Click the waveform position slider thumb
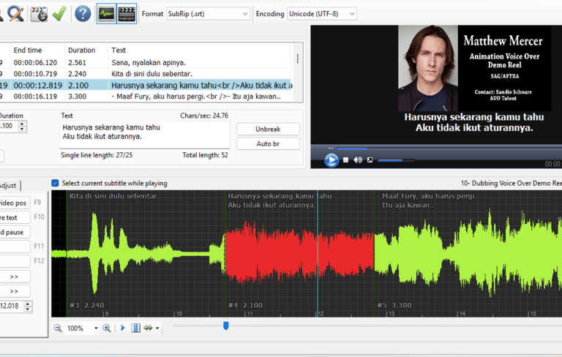 pyautogui.click(x=226, y=326)
